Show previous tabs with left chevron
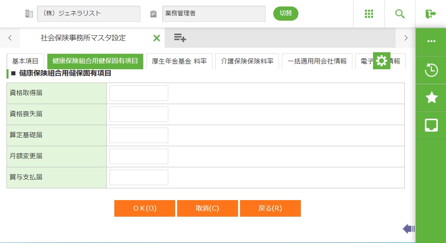Image resolution: width=446 pixels, height=243 pixels. pos(10,38)
